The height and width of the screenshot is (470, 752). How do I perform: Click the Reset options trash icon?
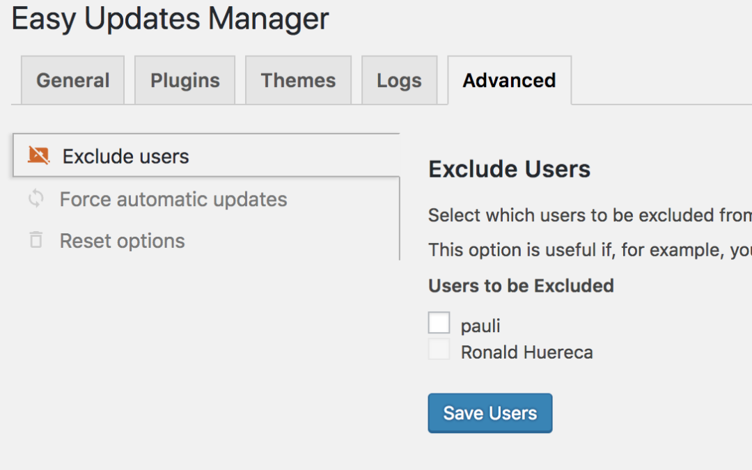[36, 240]
